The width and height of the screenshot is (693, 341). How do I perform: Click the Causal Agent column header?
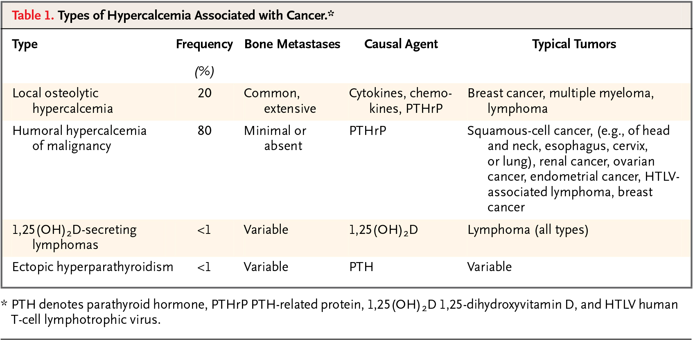[x=401, y=44]
